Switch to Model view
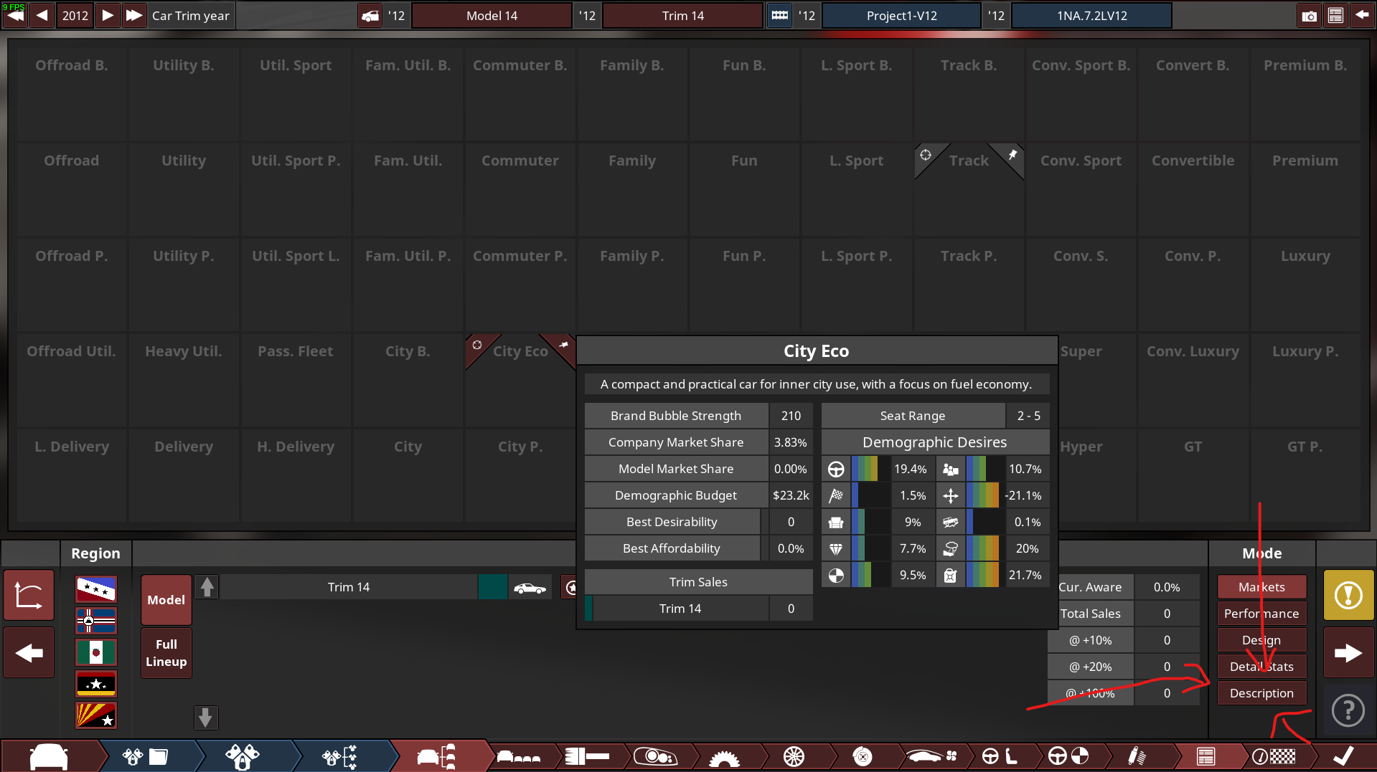The image size is (1377, 772). point(166,600)
